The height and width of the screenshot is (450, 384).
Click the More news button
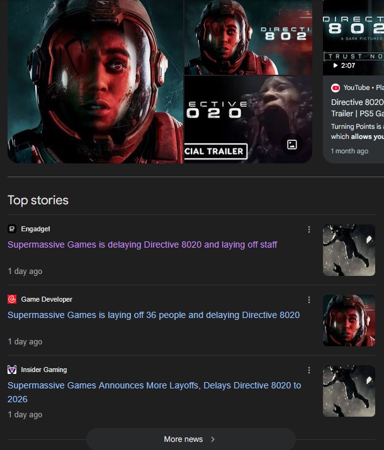tap(191, 439)
